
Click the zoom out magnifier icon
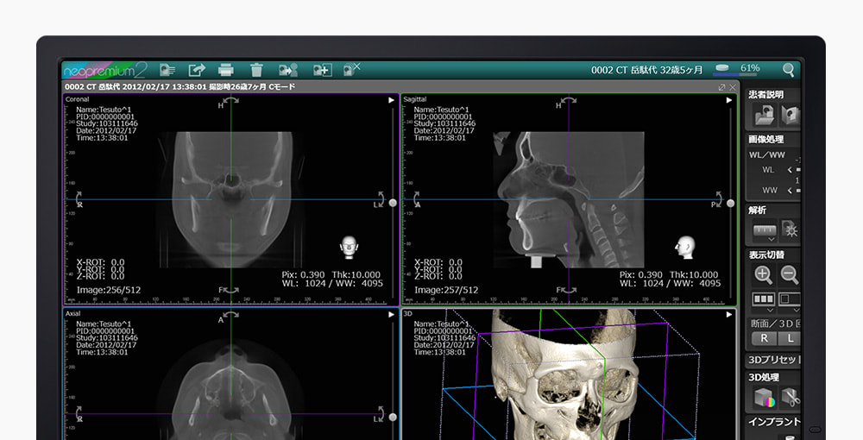tap(790, 274)
